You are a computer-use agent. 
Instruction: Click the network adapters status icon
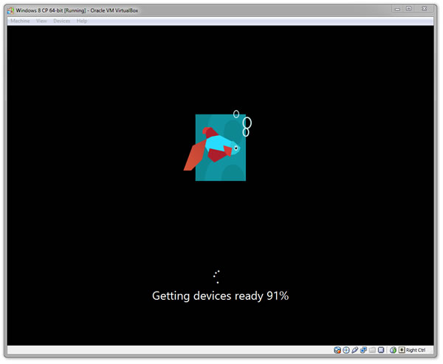click(363, 350)
